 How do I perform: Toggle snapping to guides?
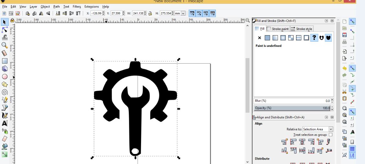[x=352, y=155]
